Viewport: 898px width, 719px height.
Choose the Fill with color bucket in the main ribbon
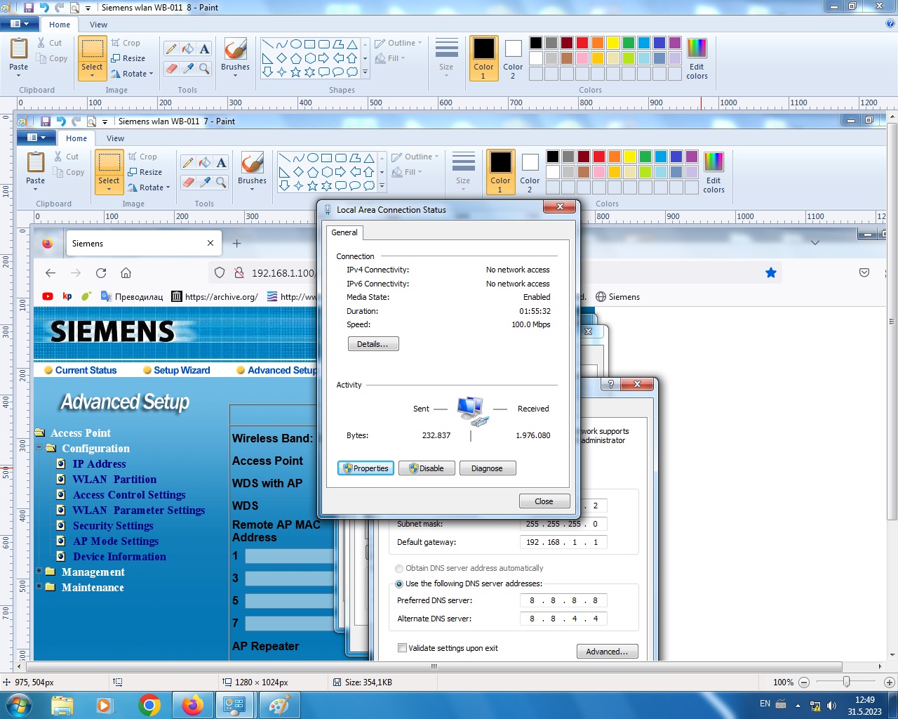(x=188, y=48)
